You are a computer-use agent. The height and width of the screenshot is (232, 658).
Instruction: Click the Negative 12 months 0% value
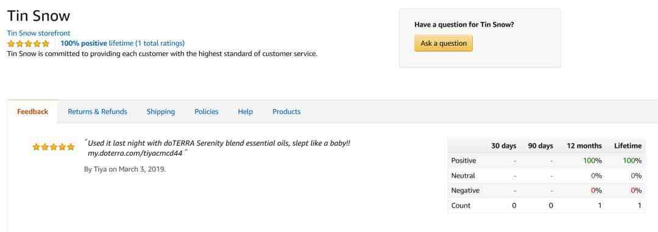(596, 191)
